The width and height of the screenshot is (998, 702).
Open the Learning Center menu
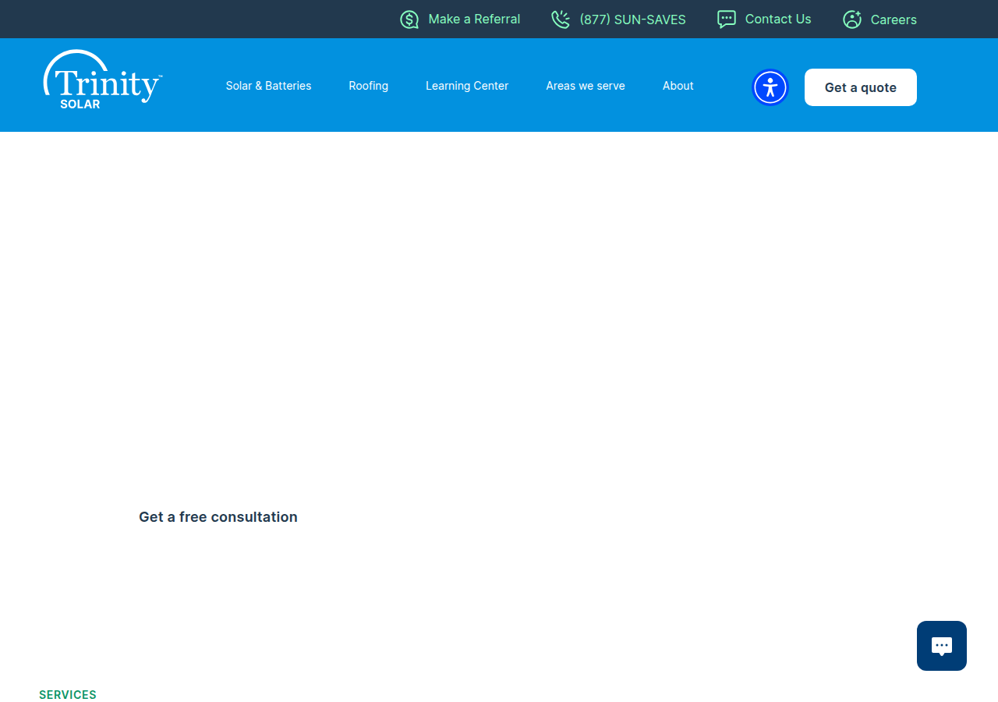(x=467, y=86)
